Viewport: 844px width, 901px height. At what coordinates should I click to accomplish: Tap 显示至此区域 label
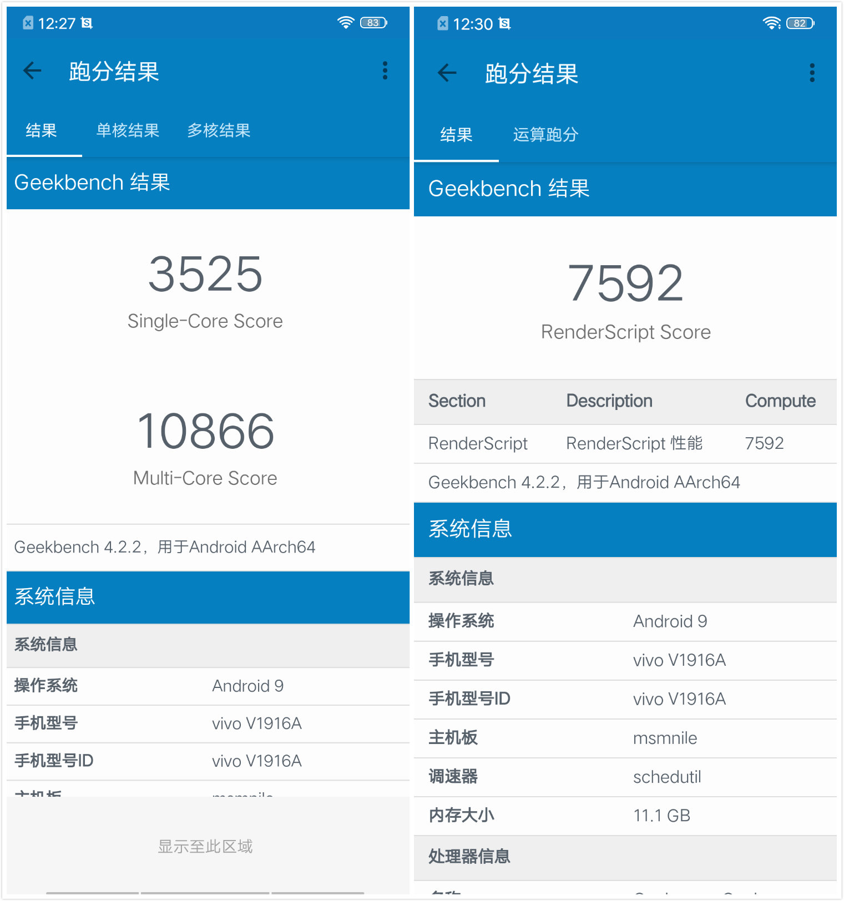[205, 846]
